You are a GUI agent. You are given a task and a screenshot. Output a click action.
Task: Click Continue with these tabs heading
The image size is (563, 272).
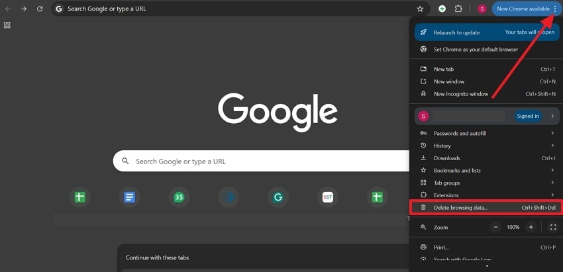[157, 257]
